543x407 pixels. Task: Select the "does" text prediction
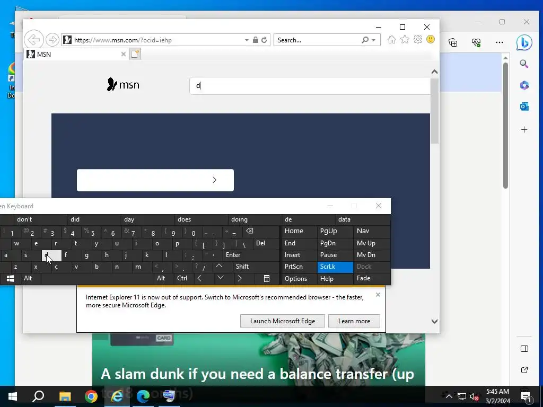(x=201, y=219)
